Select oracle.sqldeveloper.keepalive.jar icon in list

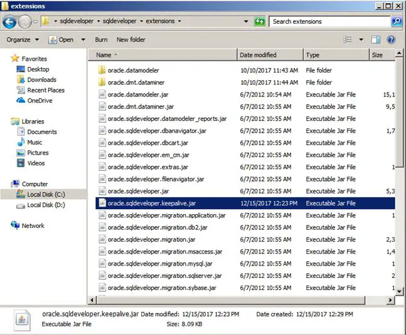pyautogui.click(x=102, y=204)
